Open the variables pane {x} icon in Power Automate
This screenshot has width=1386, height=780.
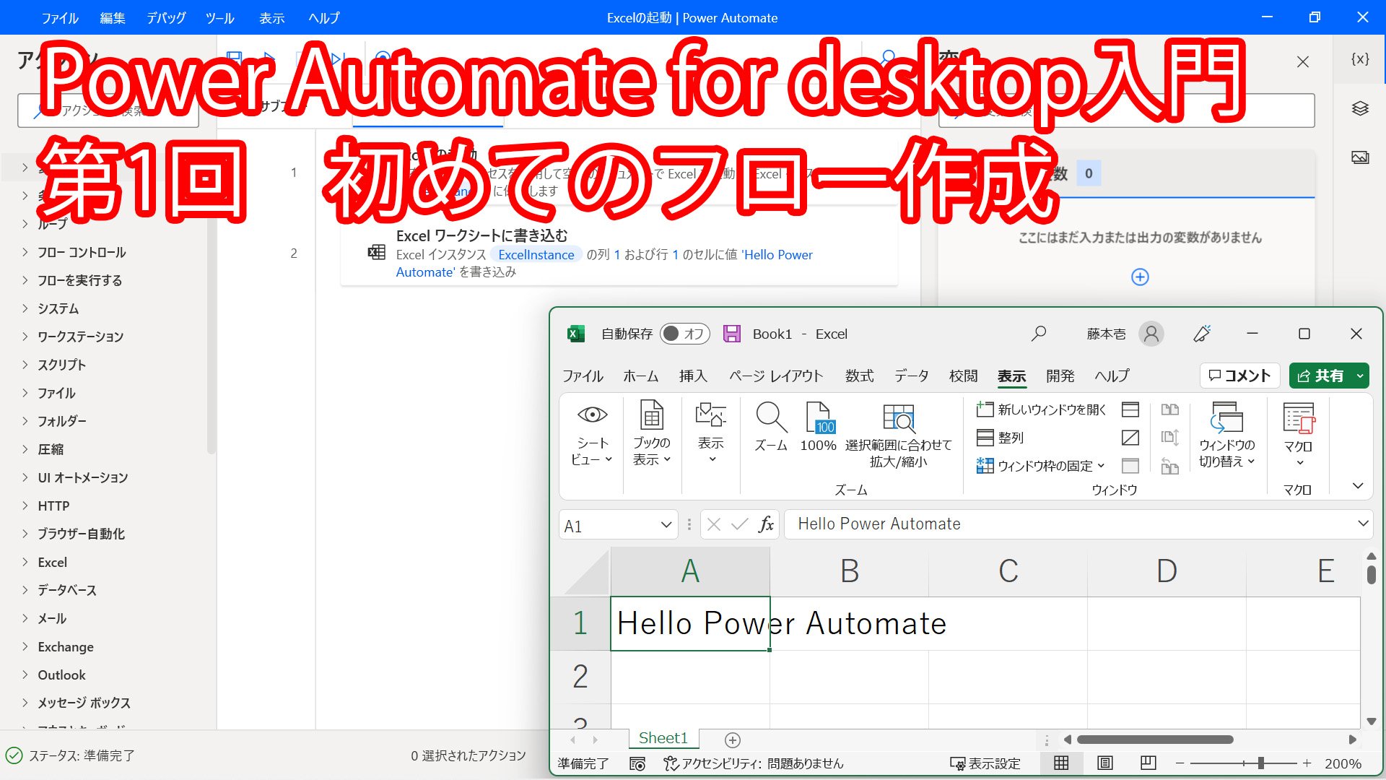pyautogui.click(x=1360, y=59)
